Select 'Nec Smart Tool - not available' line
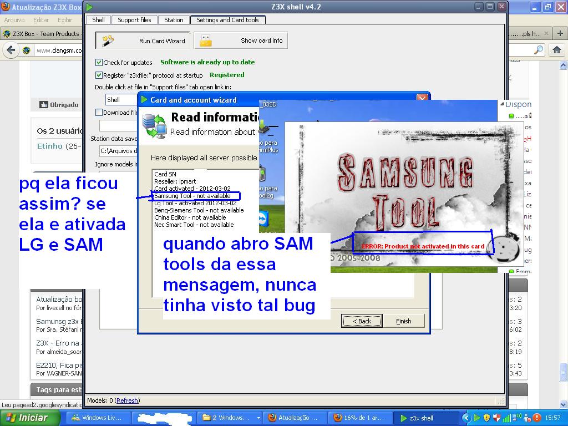 (x=194, y=225)
